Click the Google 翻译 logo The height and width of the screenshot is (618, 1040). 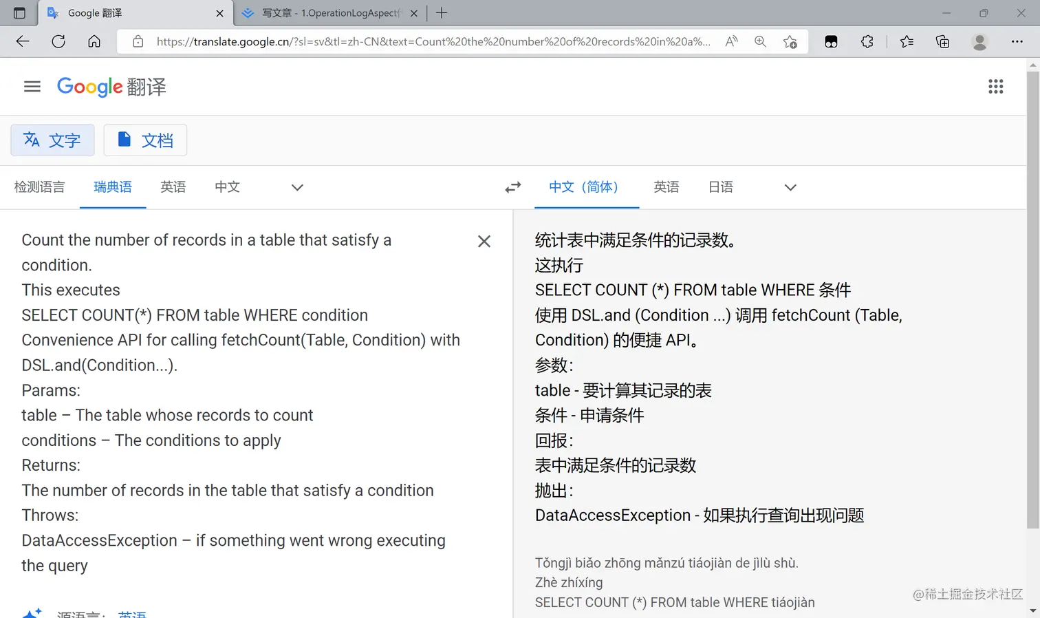[111, 87]
